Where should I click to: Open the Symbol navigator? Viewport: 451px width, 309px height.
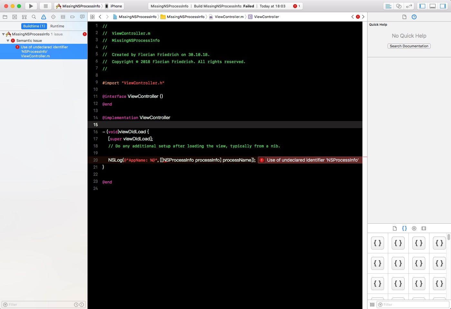24,17
